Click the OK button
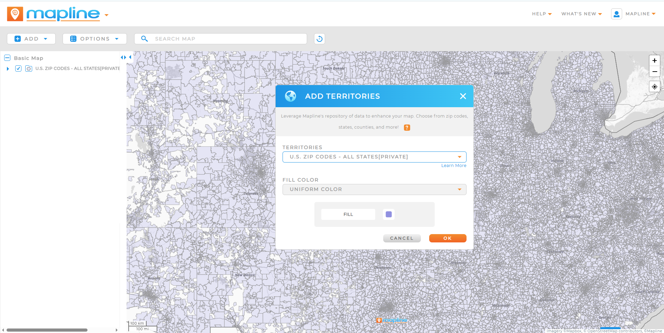Viewport: 664px width, 333px height. (x=448, y=238)
